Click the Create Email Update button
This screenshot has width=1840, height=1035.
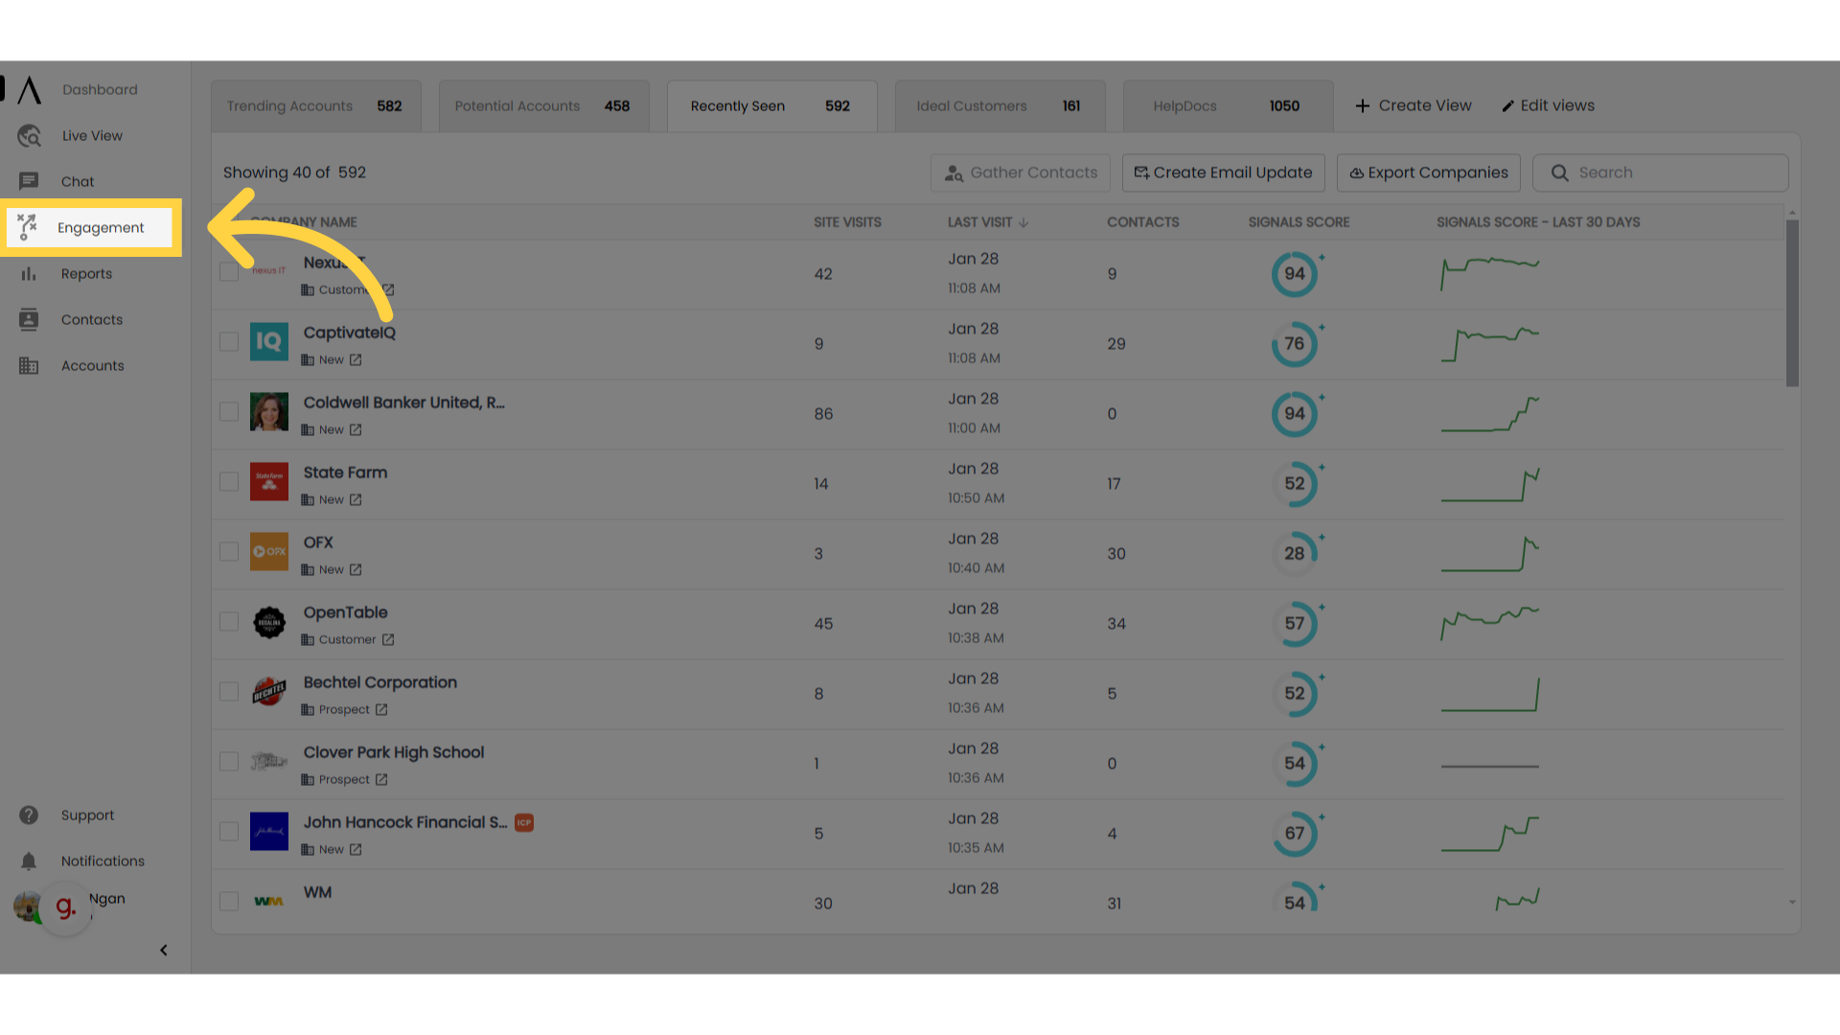[x=1224, y=173]
